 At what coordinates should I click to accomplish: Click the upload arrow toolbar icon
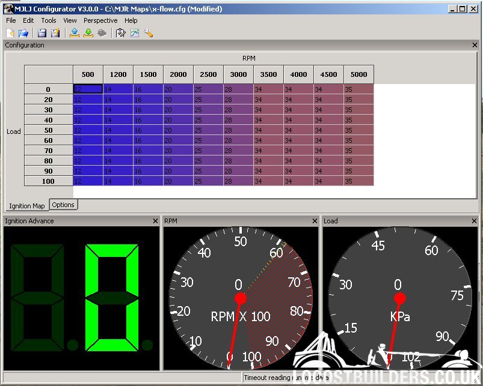[x=75, y=33]
